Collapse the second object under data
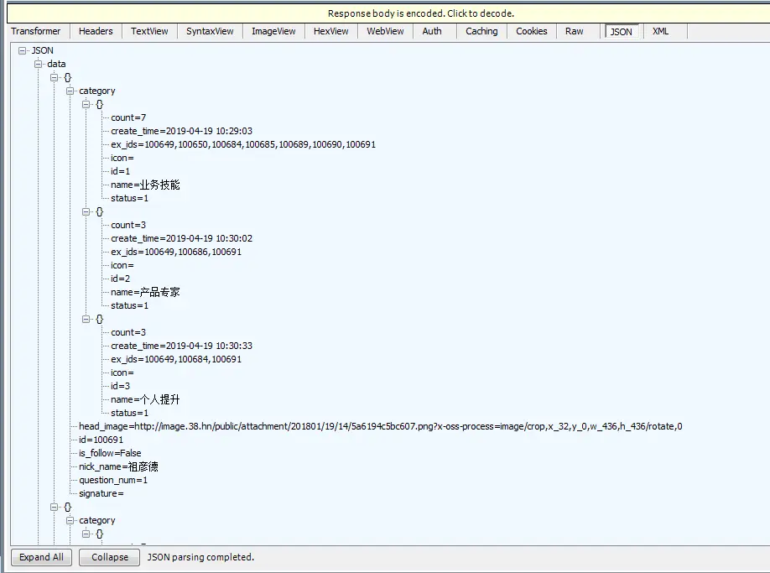 click(54, 507)
